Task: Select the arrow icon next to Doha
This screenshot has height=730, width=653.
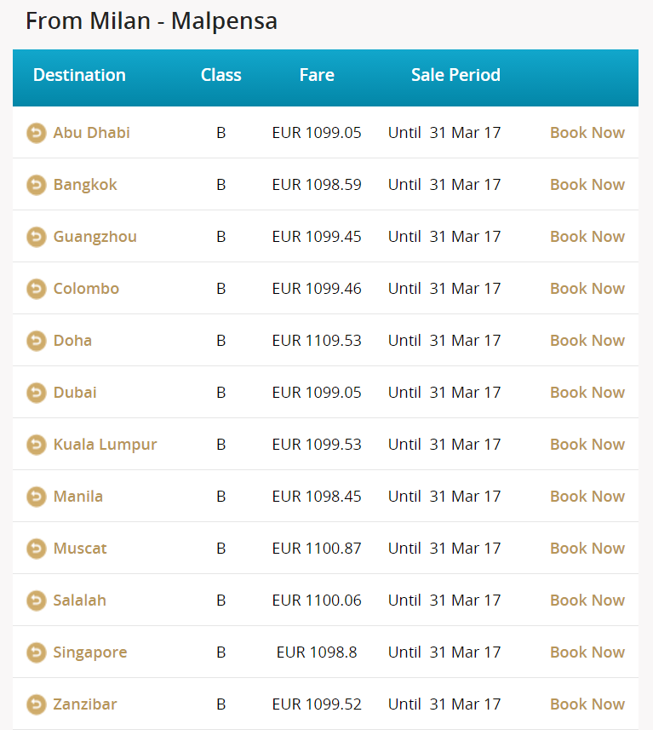Action: click(37, 341)
